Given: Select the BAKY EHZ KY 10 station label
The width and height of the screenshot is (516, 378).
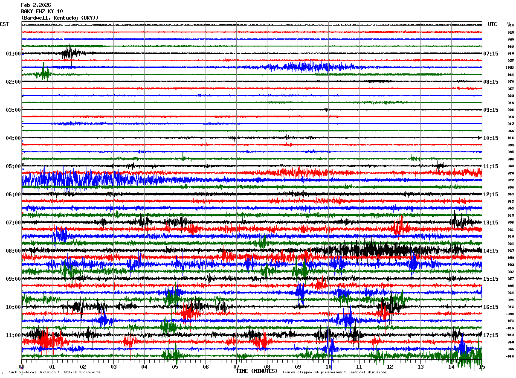Looking at the screenshot, I should pyautogui.click(x=42, y=12).
